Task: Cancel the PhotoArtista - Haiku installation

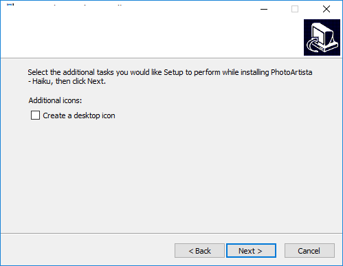Action: point(309,251)
